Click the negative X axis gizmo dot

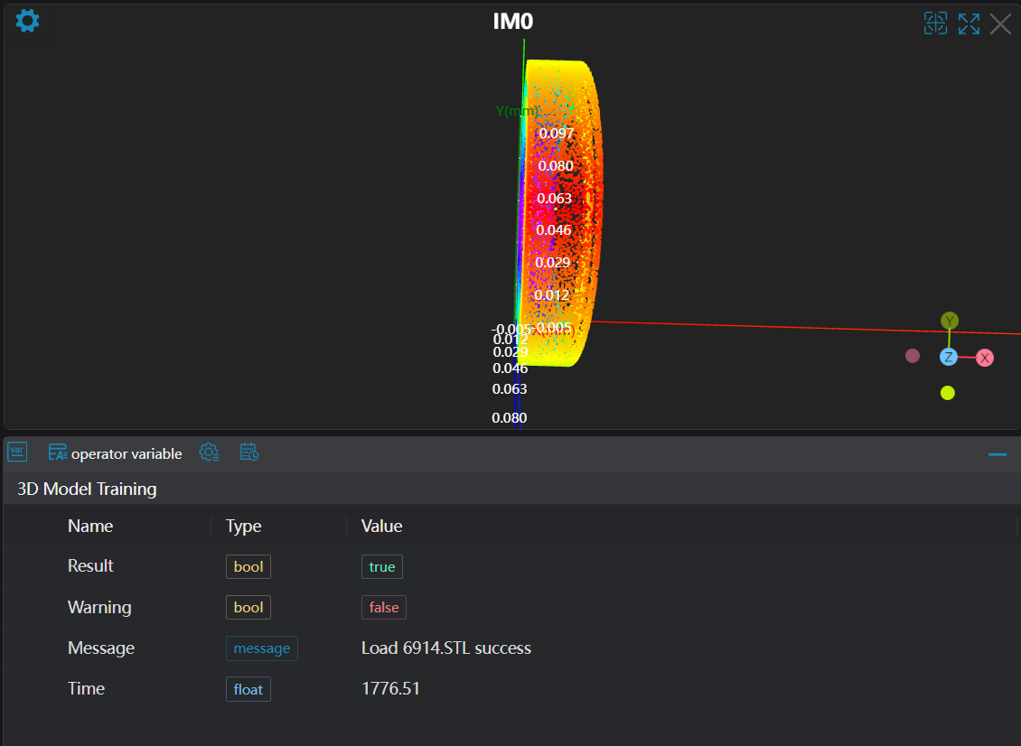coord(913,356)
